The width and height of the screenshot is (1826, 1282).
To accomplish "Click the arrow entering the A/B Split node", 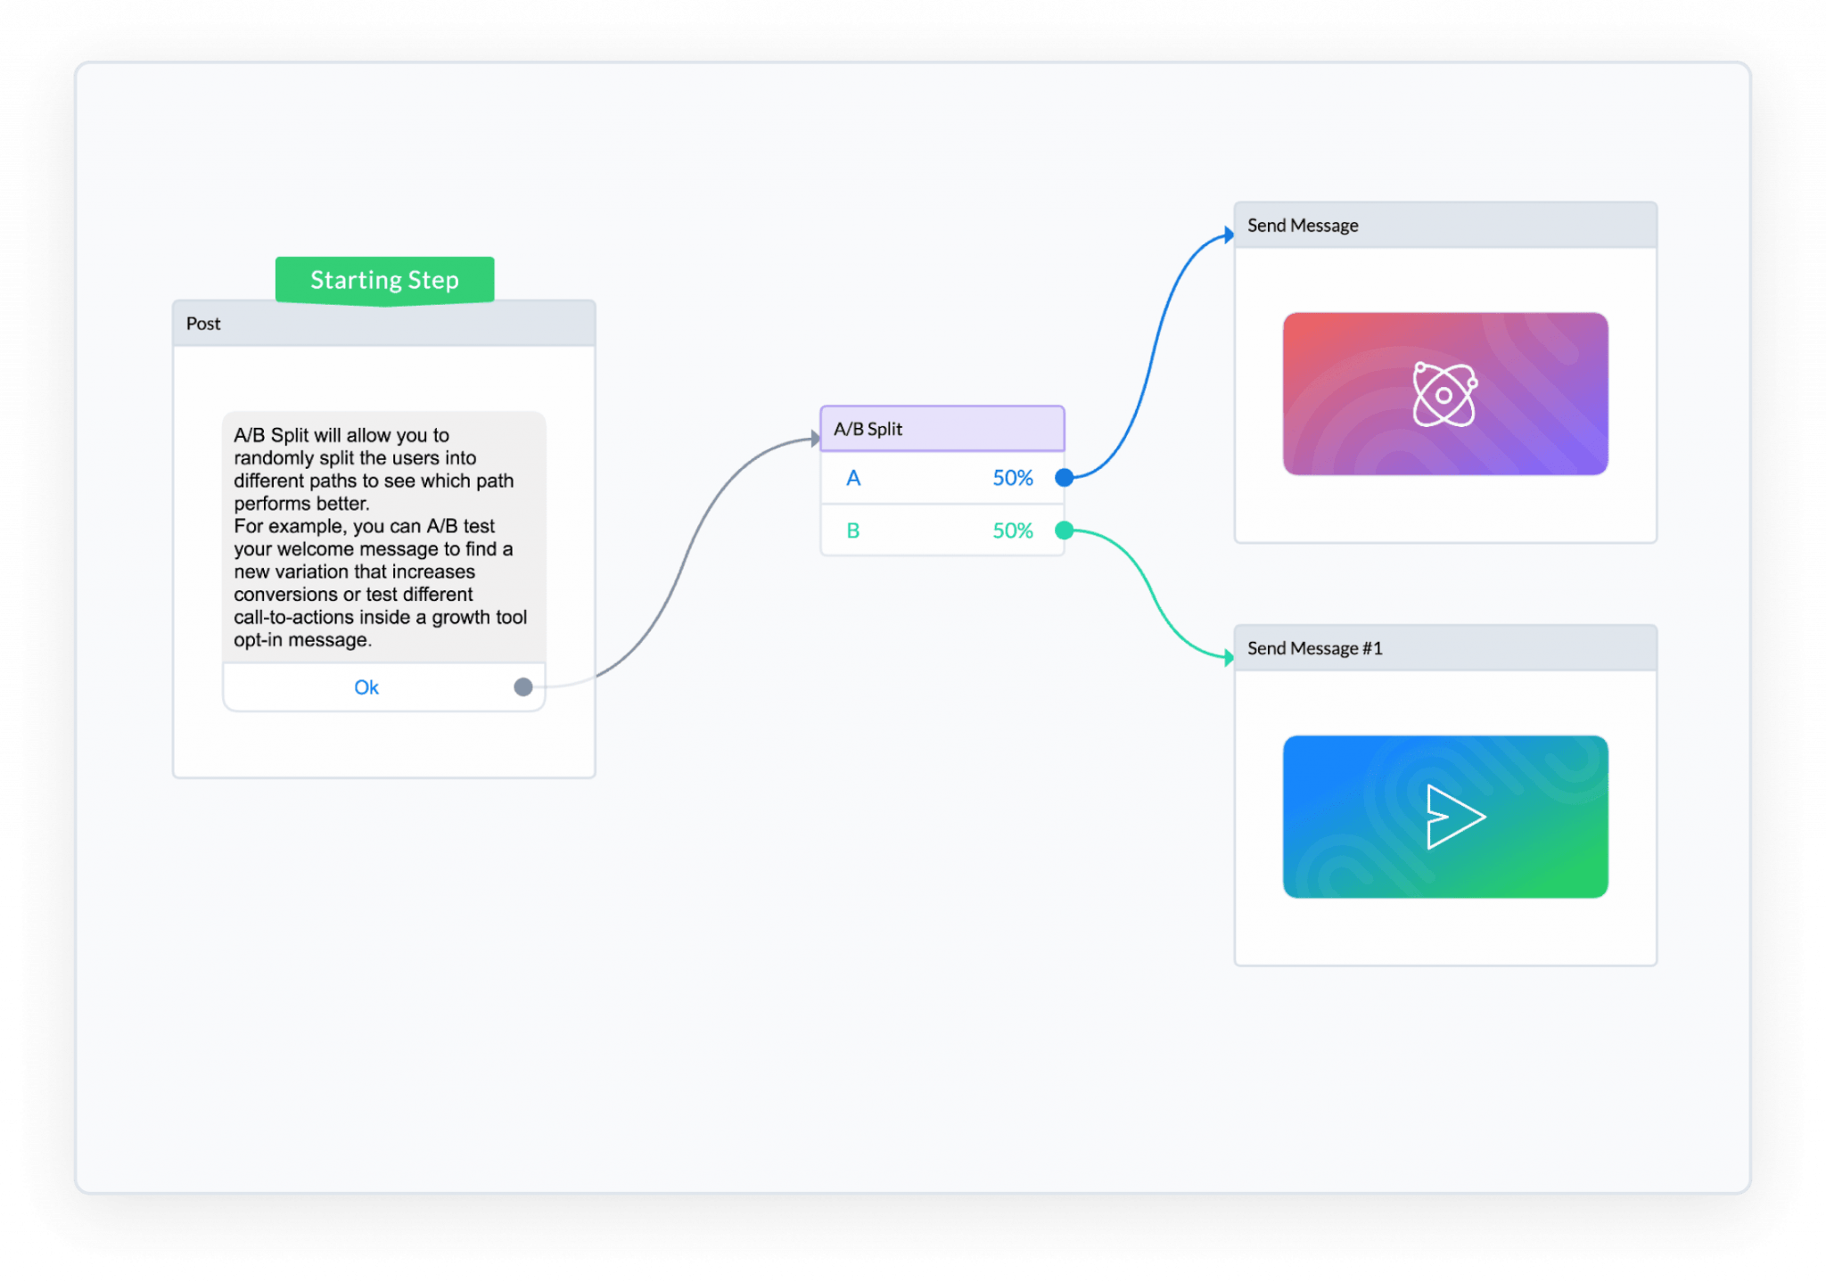I will [815, 438].
